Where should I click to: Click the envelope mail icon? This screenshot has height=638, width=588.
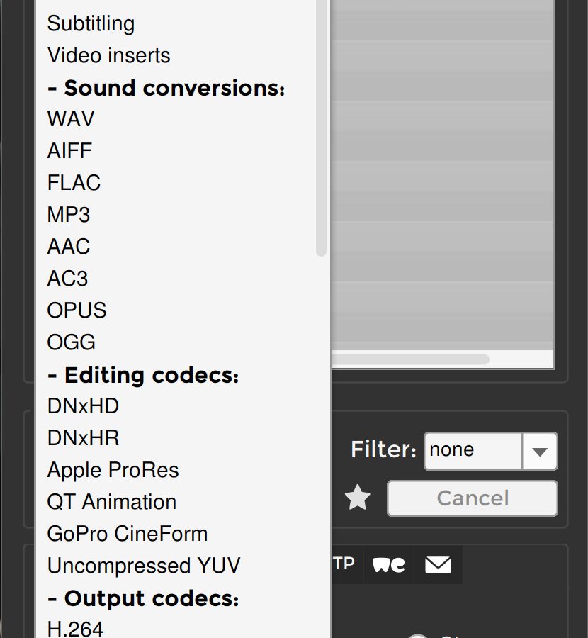438,564
